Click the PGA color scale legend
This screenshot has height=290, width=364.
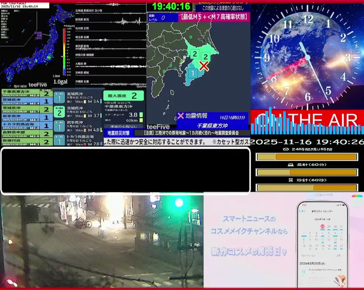[65, 51]
